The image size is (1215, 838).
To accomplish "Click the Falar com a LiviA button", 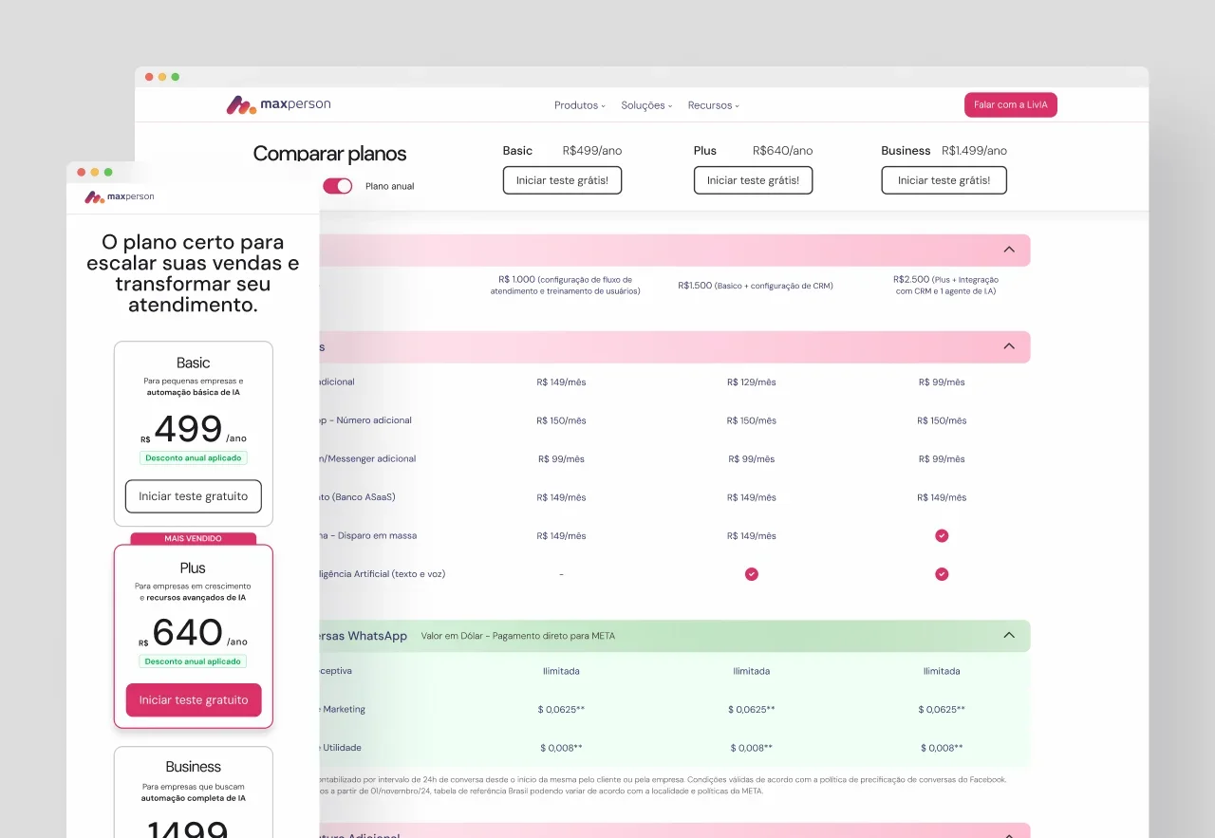I will point(1011,104).
